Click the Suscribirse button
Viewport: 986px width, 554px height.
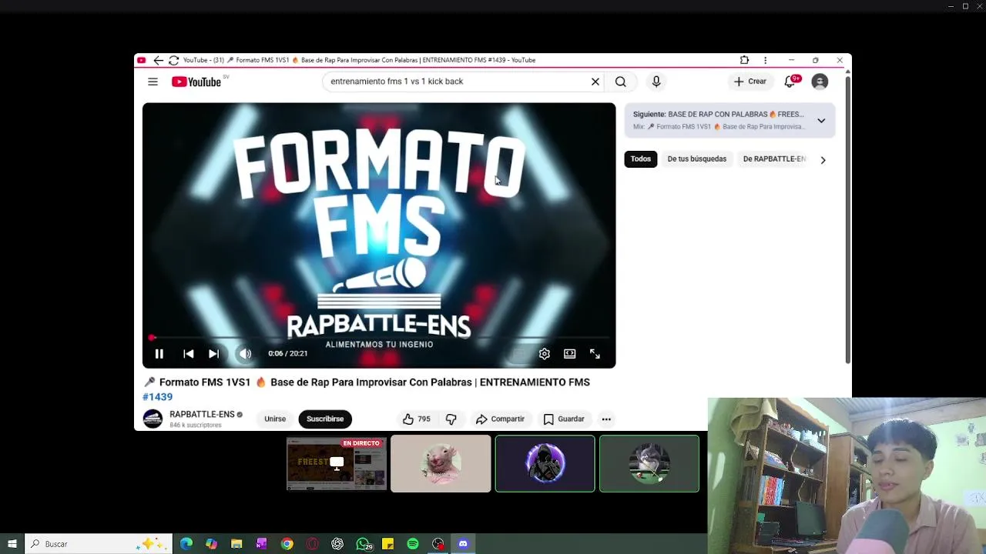[325, 419]
